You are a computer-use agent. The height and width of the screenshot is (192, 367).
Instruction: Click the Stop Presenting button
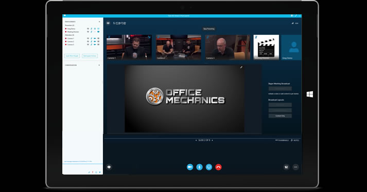pyautogui.click(x=209, y=29)
